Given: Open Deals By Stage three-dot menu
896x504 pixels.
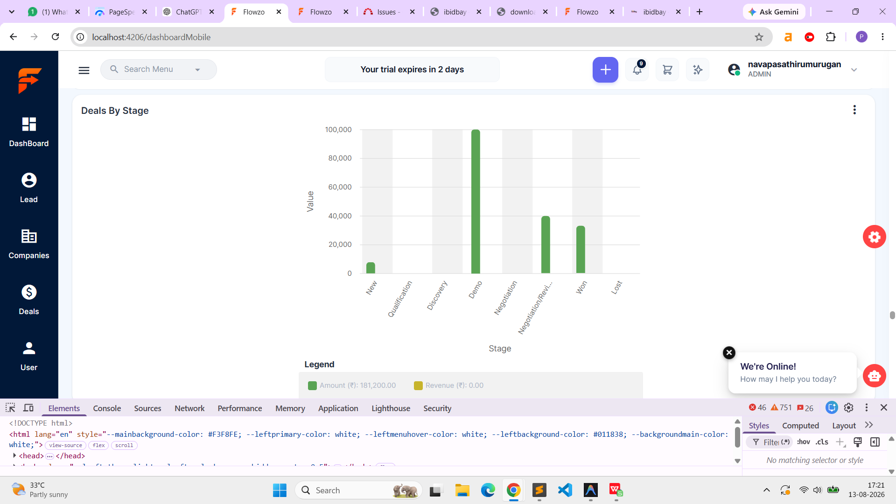Looking at the screenshot, I should click(x=854, y=110).
